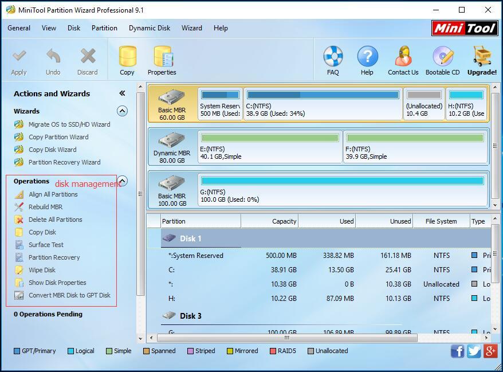
Task: Select the Basic MBR 100.00 GB disk
Action: point(172,190)
